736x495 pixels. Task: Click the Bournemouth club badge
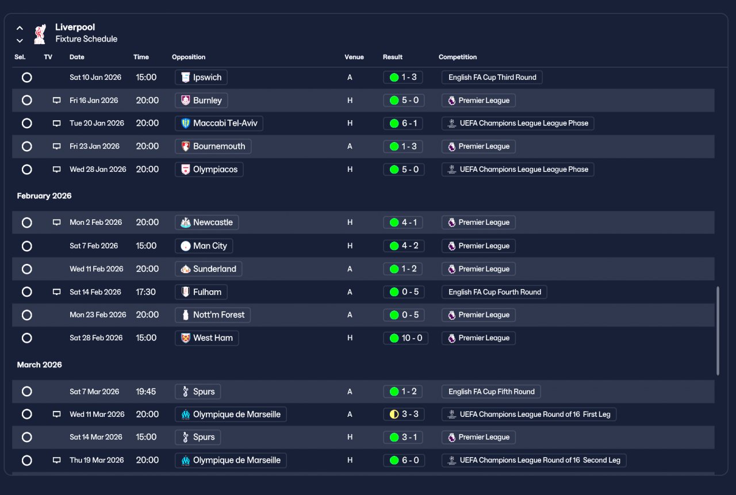(x=185, y=146)
